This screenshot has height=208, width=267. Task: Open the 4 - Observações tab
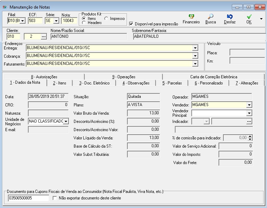point(136,83)
